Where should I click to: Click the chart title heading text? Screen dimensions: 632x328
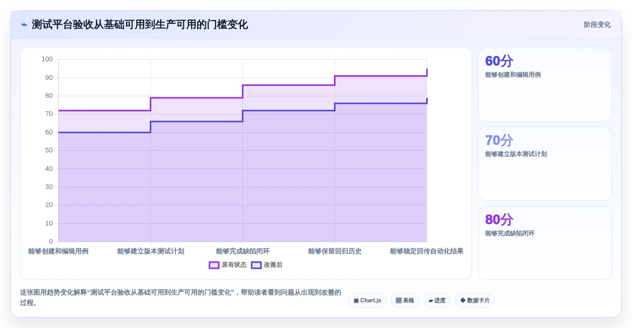click(x=140, y=25)
